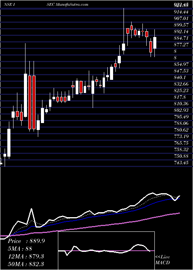
Task: Click the 899.57 price level label
Action: pyautogui.click(x=181, y=25)
